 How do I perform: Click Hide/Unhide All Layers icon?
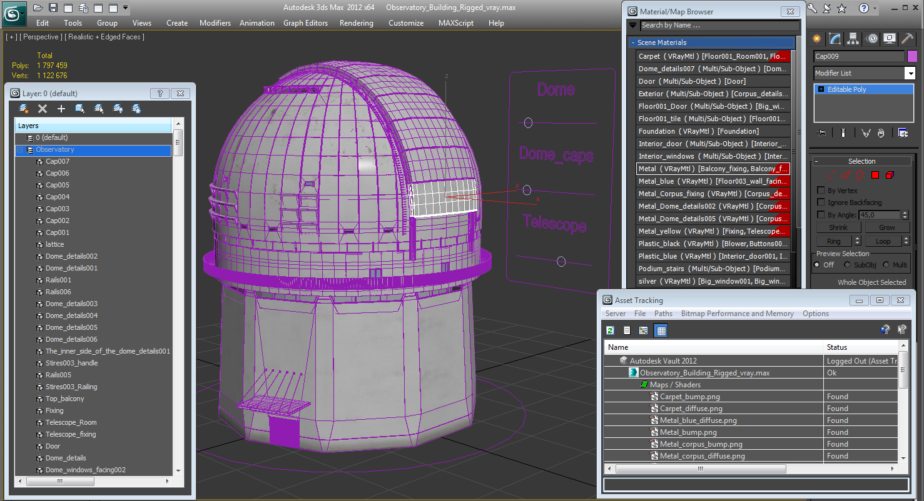click(118, 109)
